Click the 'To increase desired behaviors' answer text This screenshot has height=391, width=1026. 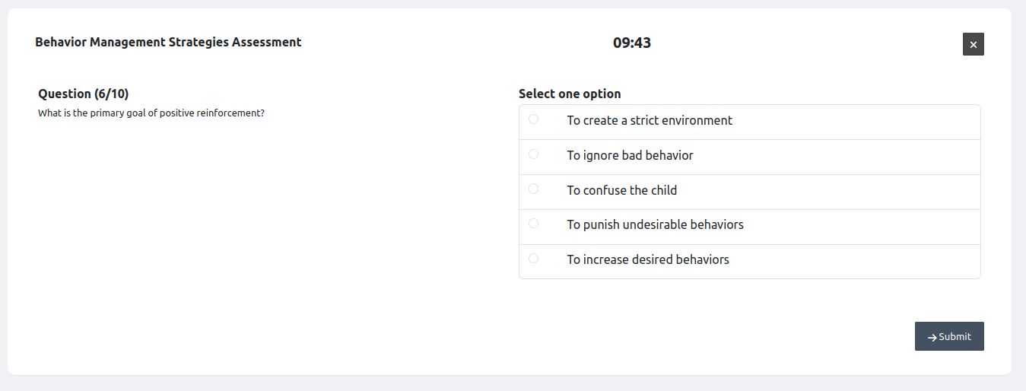click(x=647, y=259)
